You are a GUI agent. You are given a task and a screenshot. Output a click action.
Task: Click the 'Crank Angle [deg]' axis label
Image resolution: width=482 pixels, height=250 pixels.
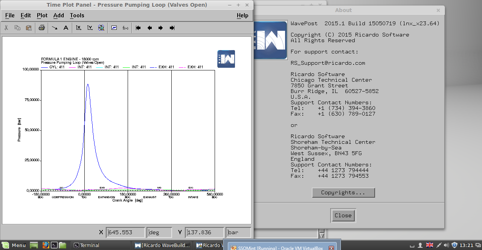pyautogui.click(x=127, y=201)
